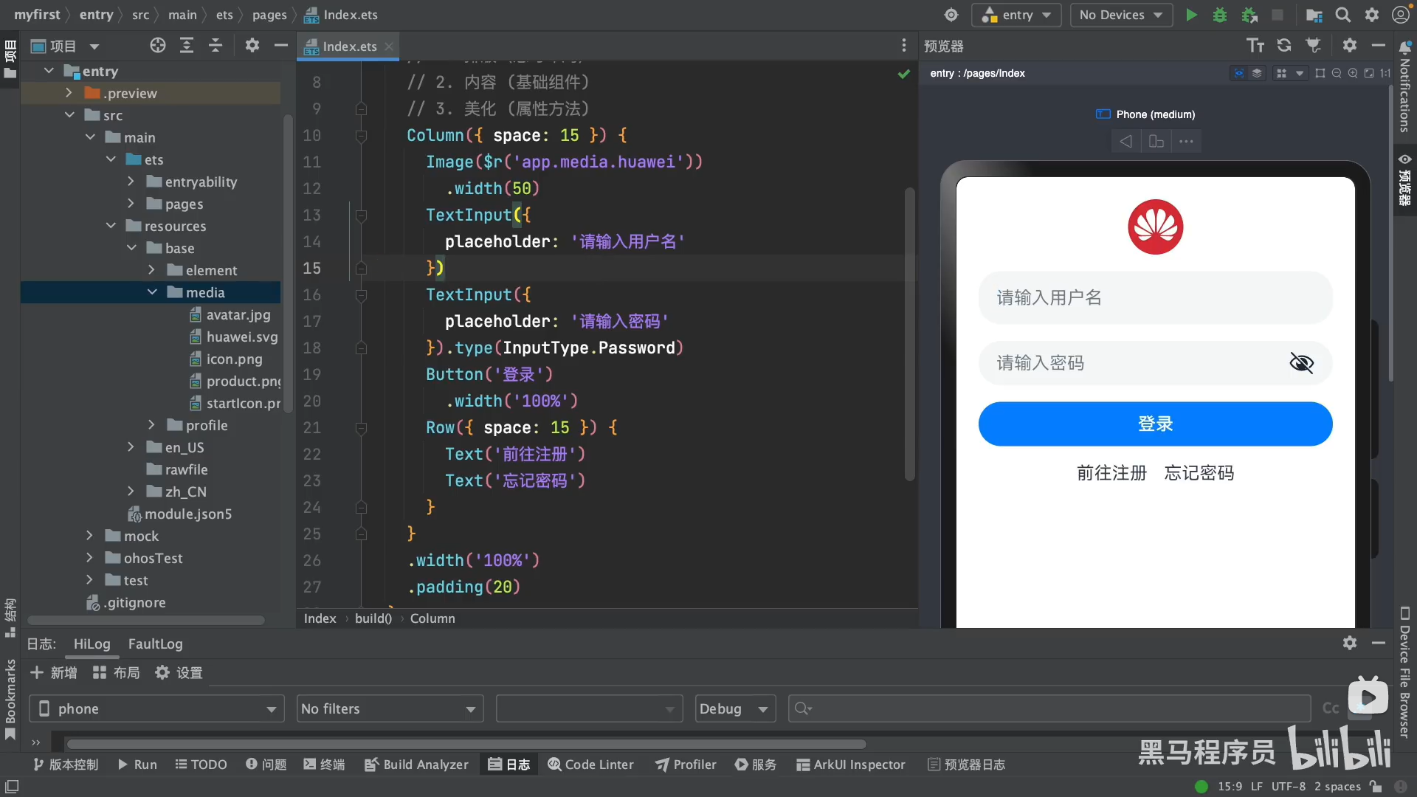
Task: Click 前往注册 text in preview
Action: pyautogui.click(x=1111, y=473)
